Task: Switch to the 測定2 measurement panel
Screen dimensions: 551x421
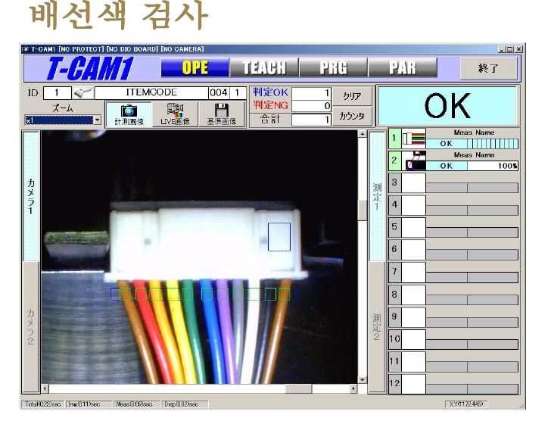Action: coord(376,326)
